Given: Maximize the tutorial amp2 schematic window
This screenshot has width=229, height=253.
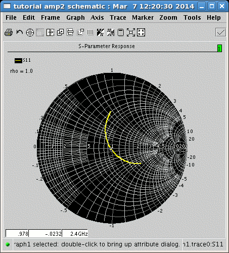Looking at the screenshot, I should click(212, 7).
